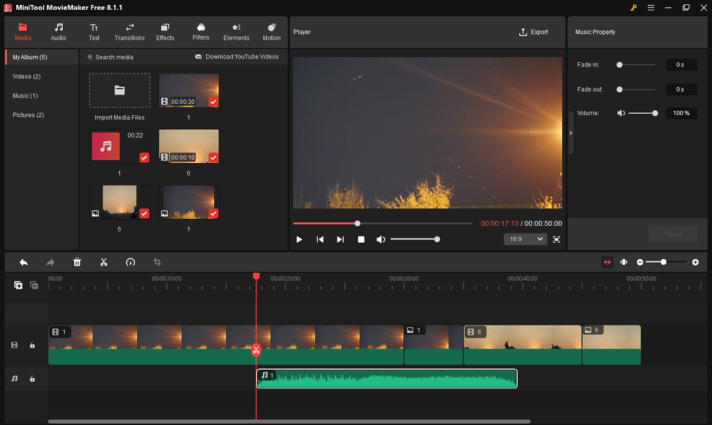Switch to the Filters tab
The image size is (712, 425).
click(x=201, y=32)
